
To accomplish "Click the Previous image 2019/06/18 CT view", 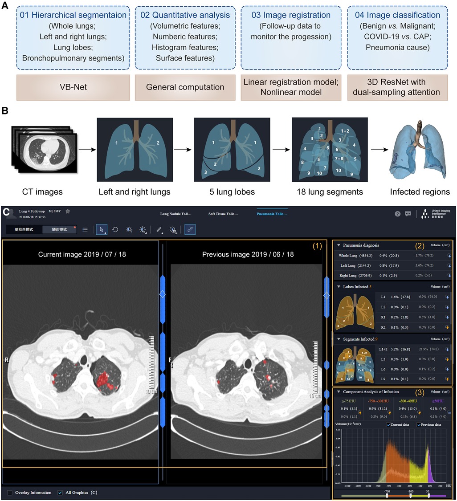I will tap(246, 362).
